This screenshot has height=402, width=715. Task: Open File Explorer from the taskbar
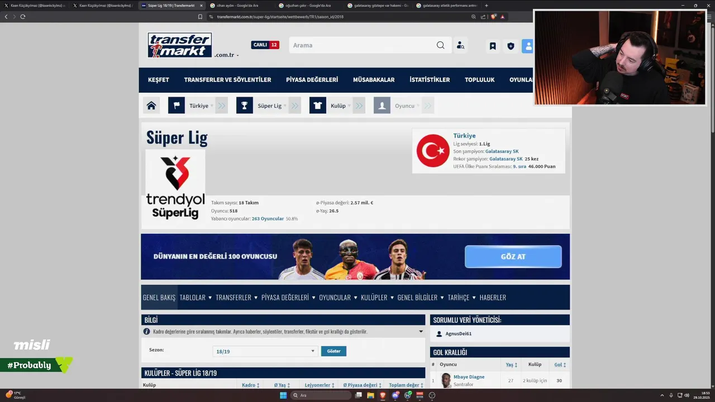(370, 395)
